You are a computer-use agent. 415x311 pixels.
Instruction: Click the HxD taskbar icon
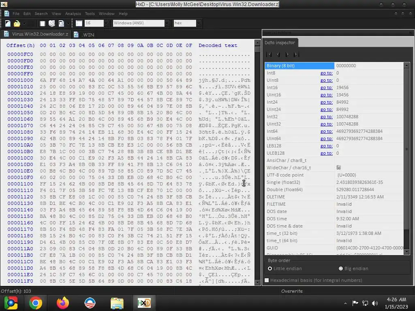pyautogui.click(x=144, y=303)
